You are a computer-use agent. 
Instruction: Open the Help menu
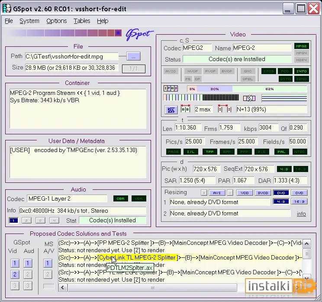[103, 21]
